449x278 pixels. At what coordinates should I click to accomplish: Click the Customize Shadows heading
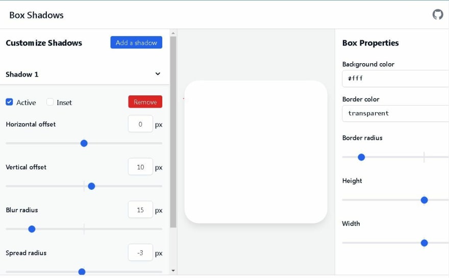tap(44, 43)
